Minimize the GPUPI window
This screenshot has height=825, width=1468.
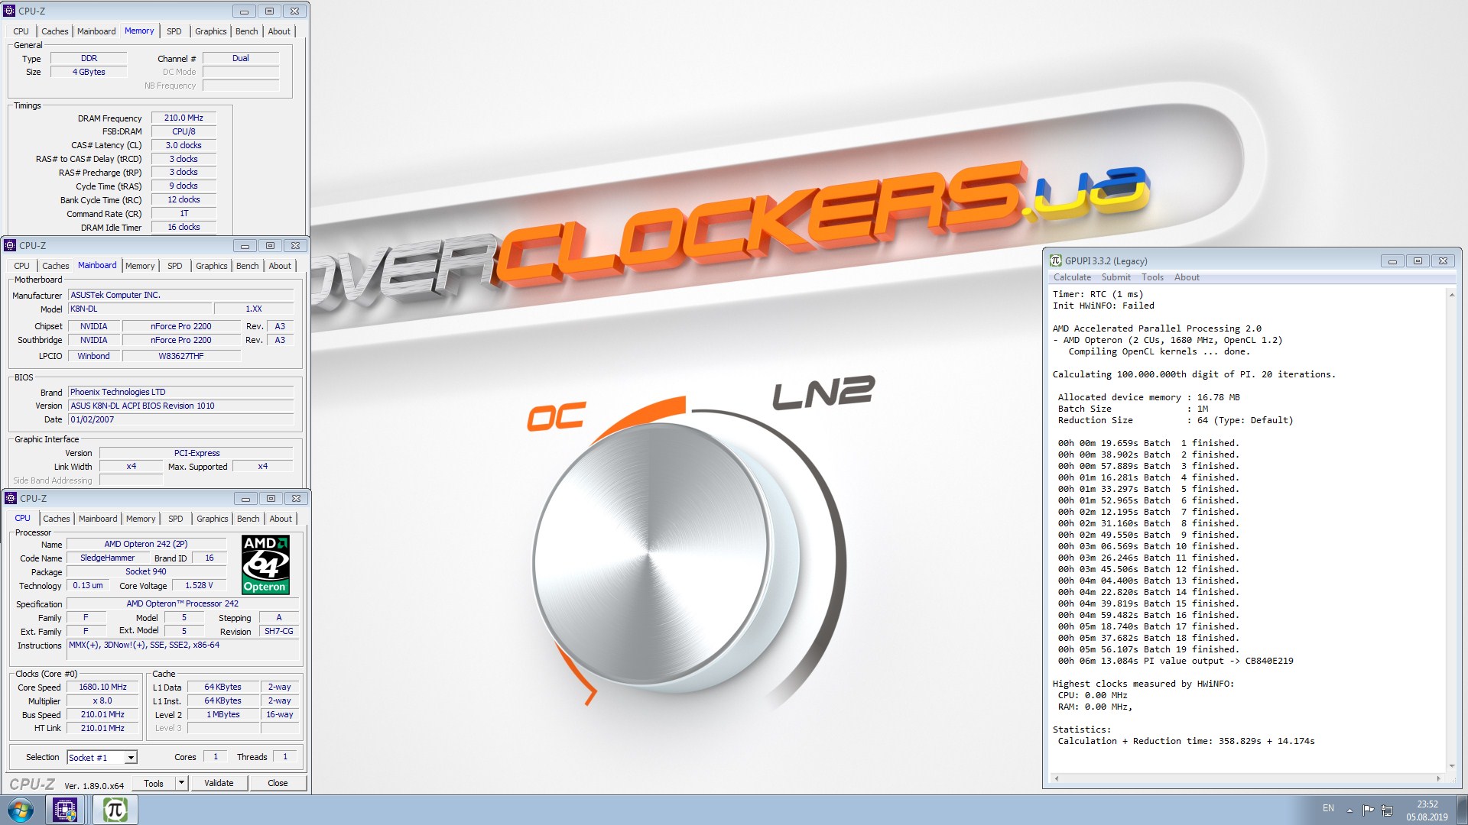coord(1392,261)
